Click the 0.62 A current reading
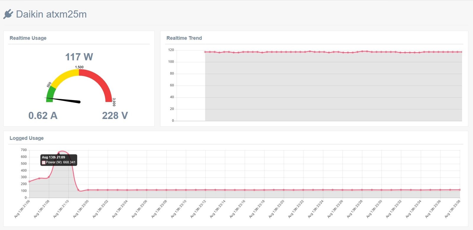473x230 pixels. pos(43,115)
